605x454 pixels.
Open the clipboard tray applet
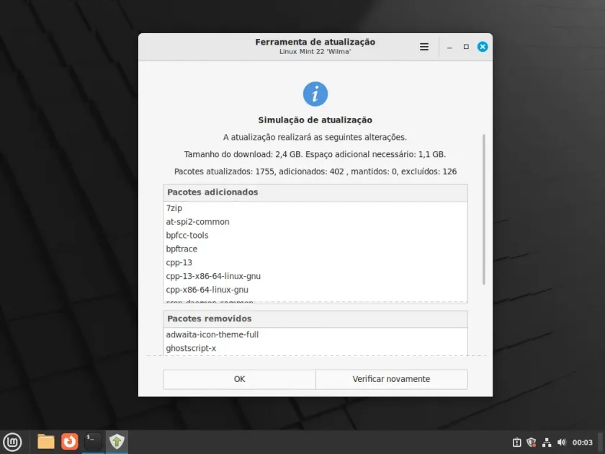(516, 442)
